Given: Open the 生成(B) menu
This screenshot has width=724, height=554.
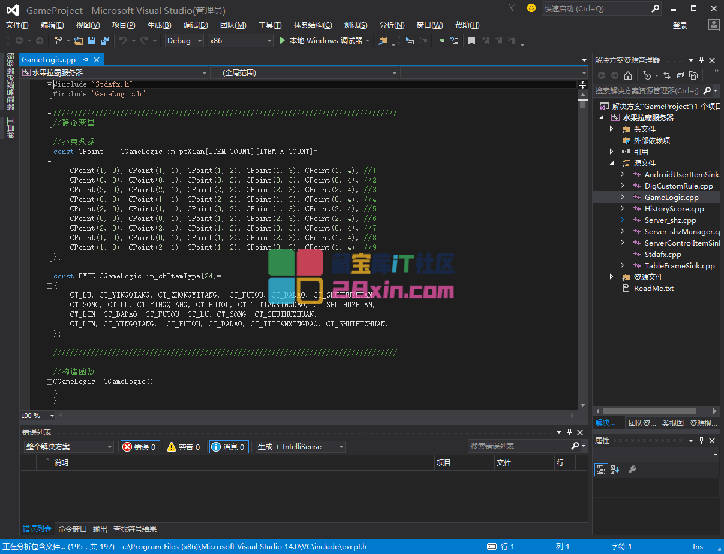Looking at the screenshot, I should pyautogui.click(x=159, y=25).
